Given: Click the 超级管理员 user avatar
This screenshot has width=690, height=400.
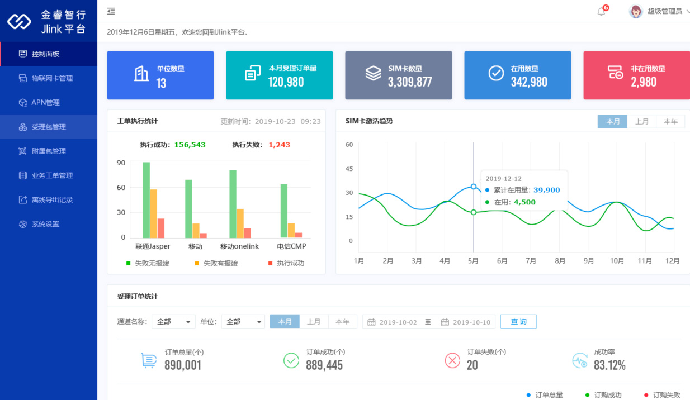Looking at the screenshot, I should pyautogui.click(x=636, y=11).
